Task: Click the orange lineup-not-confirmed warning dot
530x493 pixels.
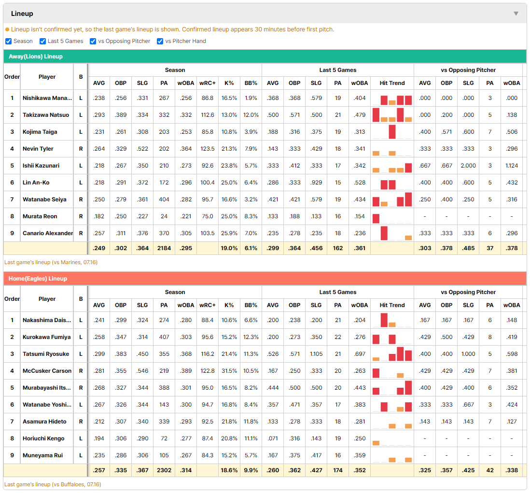Action: (x=7, y=30)
